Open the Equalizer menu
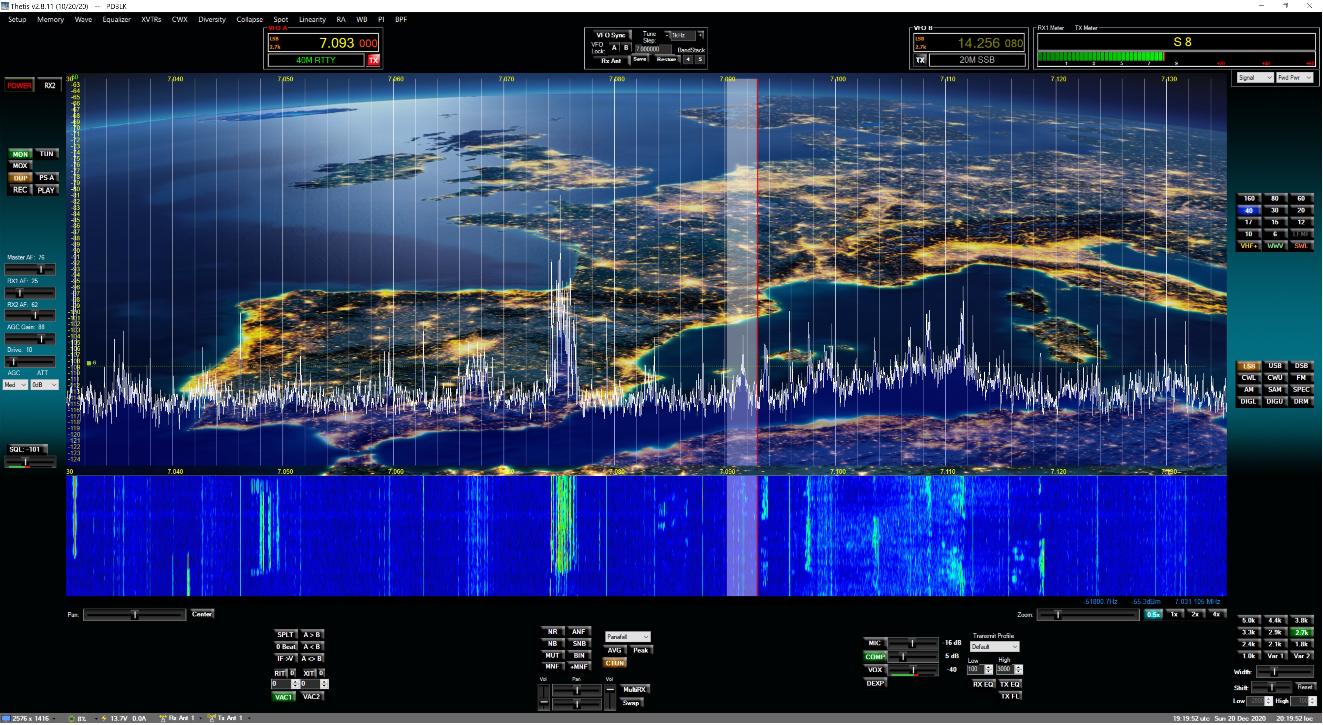The image size is (1323, 725). pos(117,20)
